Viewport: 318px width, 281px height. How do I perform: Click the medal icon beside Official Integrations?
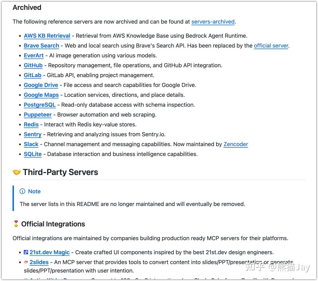[16, 224]
